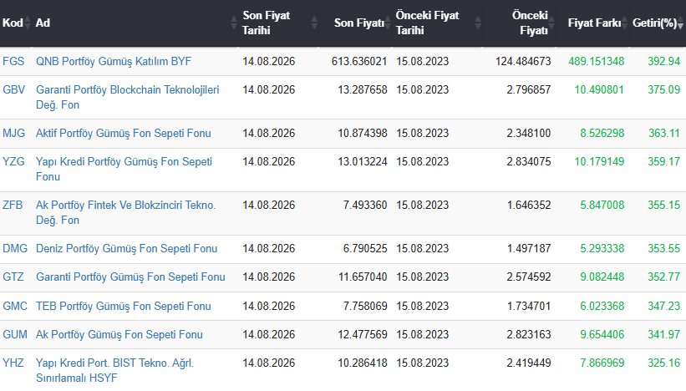The height and width of the screenshot is (391, 686).
Task: Open Ak Portföy Gümüş Fon Sepeti Fonu
Action: click(x=119, y=334)
